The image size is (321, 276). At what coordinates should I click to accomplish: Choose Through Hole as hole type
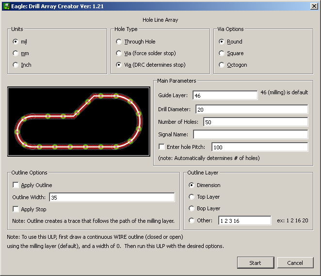(119, 42)
